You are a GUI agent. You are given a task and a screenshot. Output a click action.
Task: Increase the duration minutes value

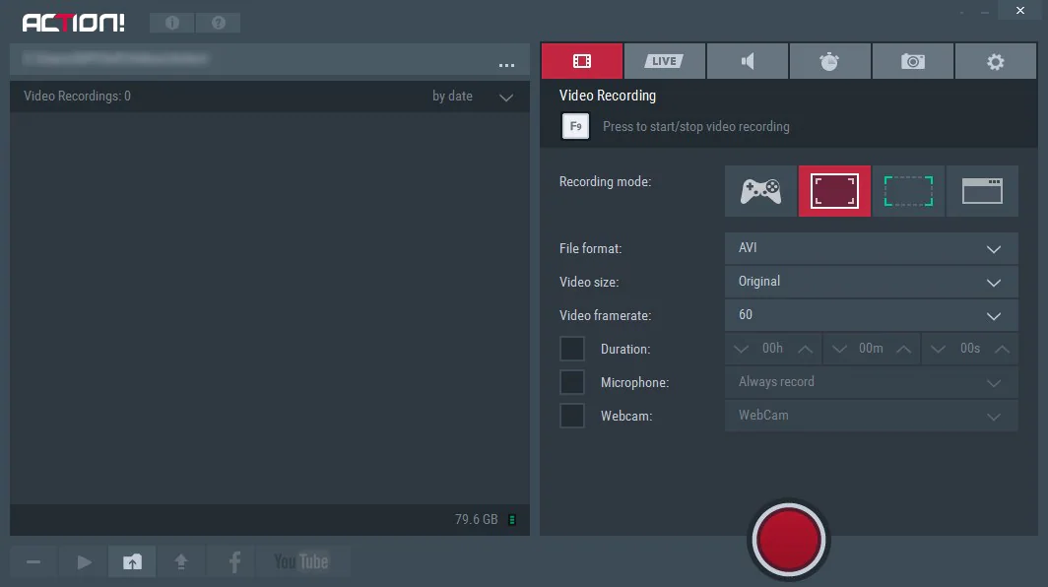(x=903, y=349)
